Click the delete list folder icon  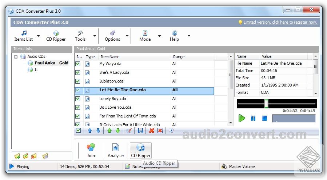[x=34, y=156]
